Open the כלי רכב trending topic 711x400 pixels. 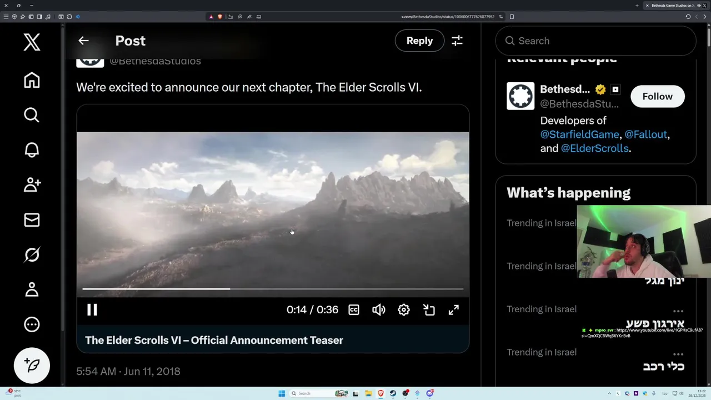[663, 366]
